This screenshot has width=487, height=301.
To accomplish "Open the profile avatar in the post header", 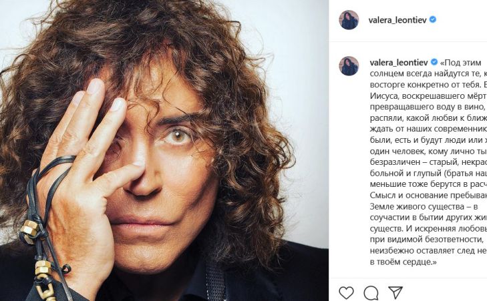I will pyautogui.click(x=349, y=20).
